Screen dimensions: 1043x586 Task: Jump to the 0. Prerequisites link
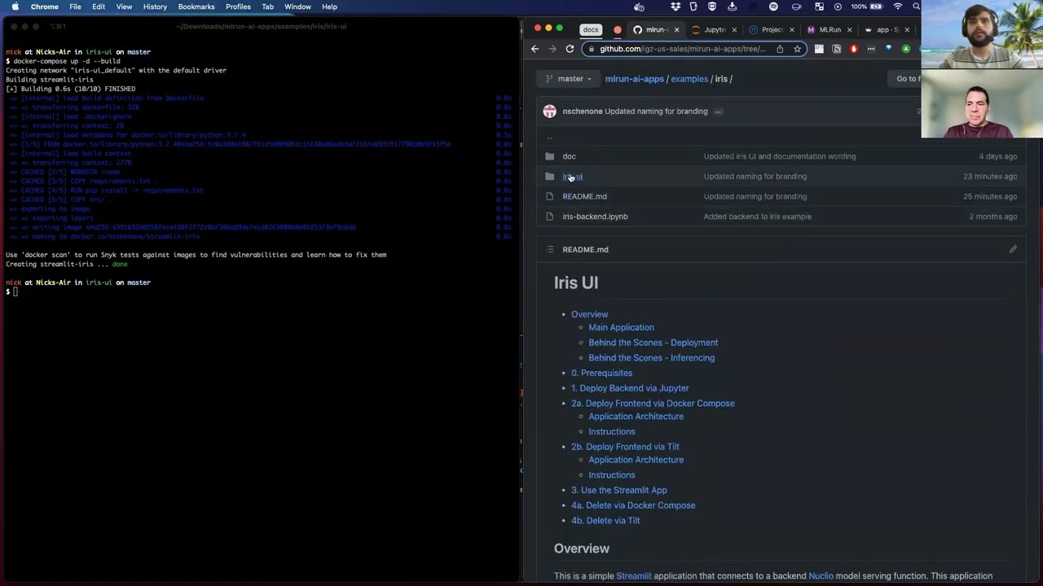coord(601,373)
